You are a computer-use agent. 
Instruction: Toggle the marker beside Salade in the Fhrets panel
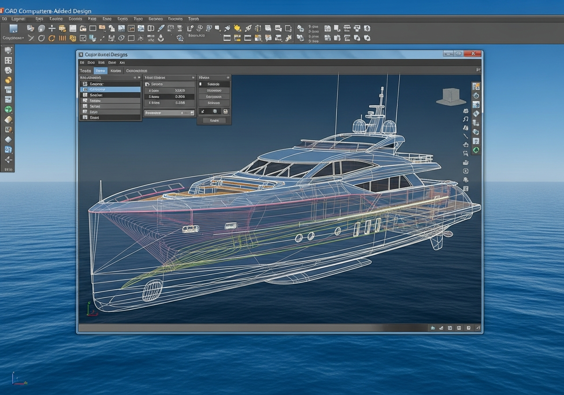tap(200, 84)
